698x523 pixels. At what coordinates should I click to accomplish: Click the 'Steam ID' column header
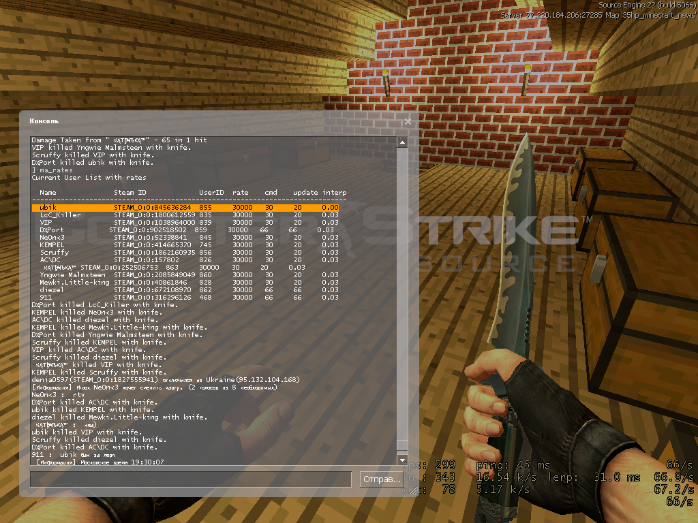coord(130,193)
